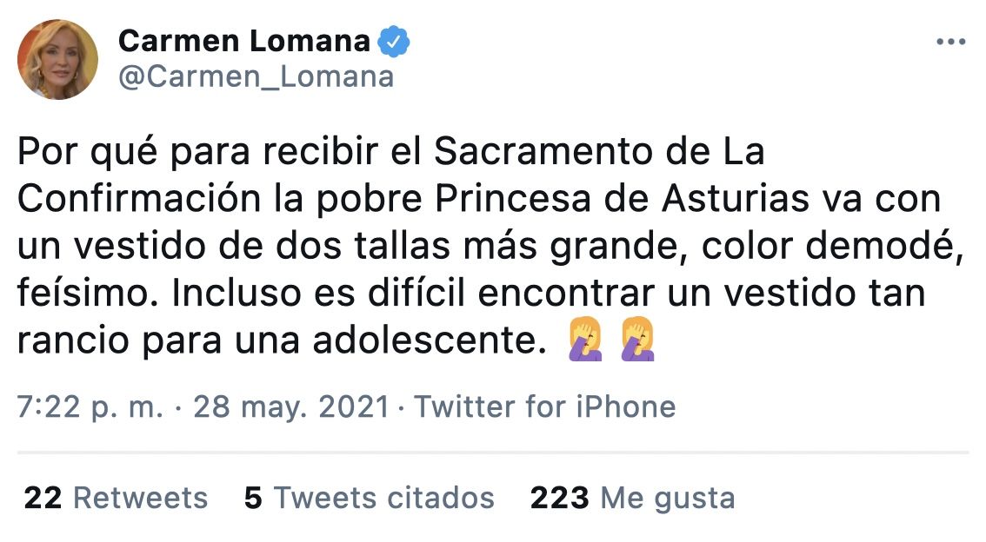This screenshot has width=986, height=542.
Task: Click the Retweets label text
Action: tap(139, 498)
